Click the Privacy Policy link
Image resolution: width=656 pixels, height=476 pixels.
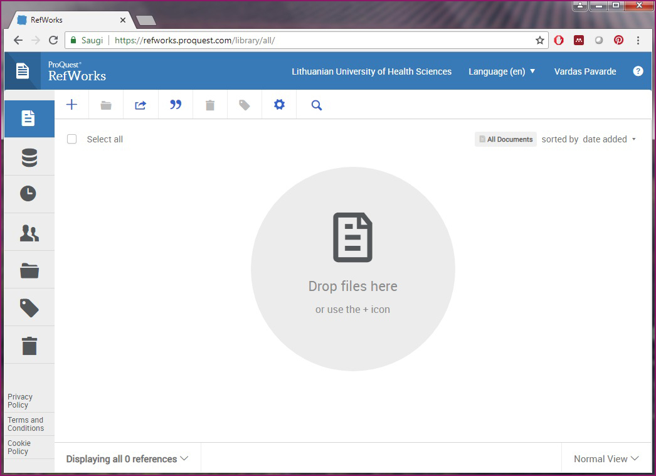pyautogui.click(x=20, y=401)
